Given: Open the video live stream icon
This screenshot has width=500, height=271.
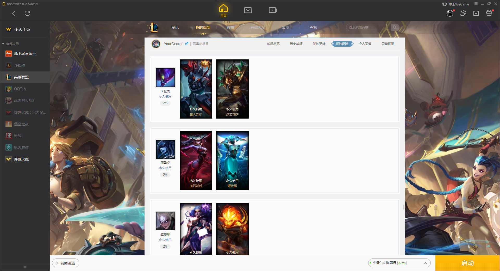Looking at the screenshot, I should (273, 10).
